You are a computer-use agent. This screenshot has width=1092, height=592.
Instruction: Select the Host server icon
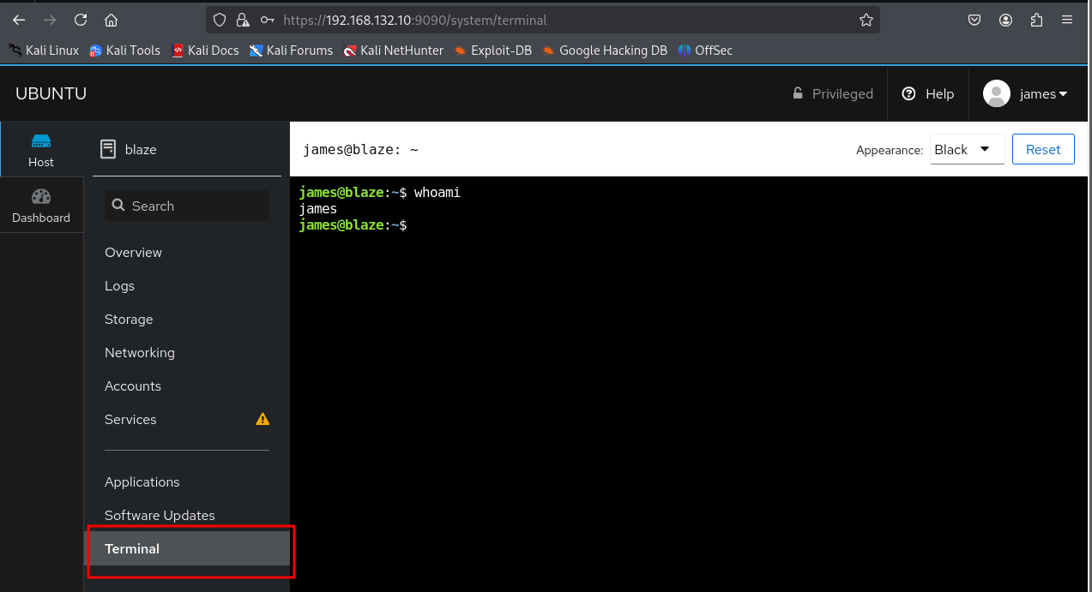40,141
